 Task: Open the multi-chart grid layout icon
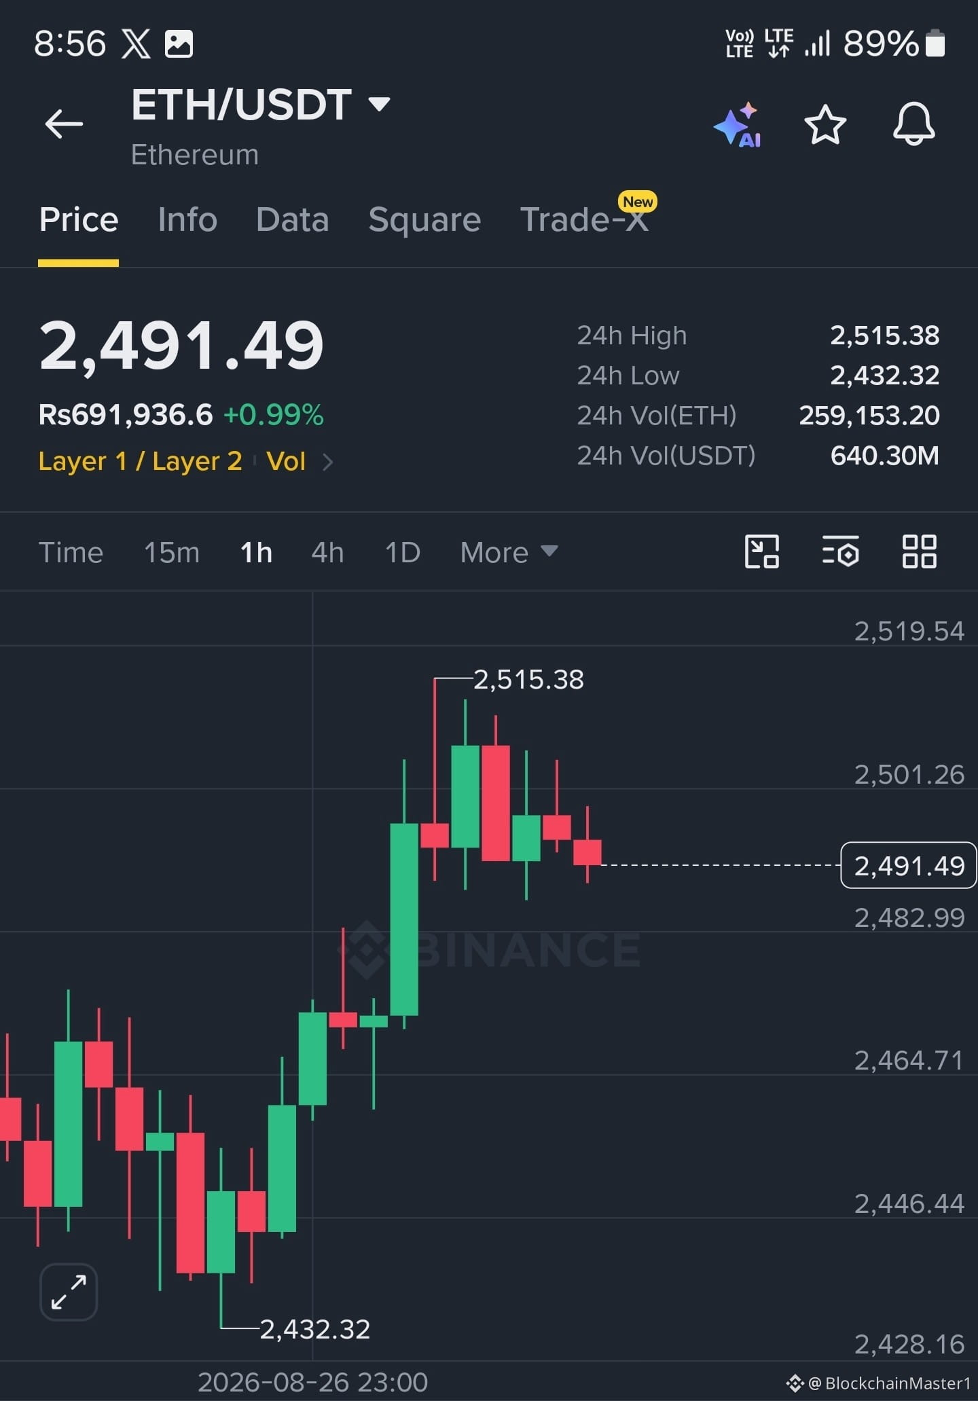(x=919, y=551)
